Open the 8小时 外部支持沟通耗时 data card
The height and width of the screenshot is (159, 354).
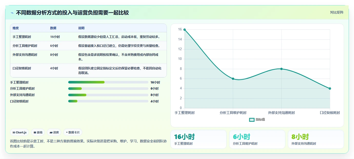316,139
